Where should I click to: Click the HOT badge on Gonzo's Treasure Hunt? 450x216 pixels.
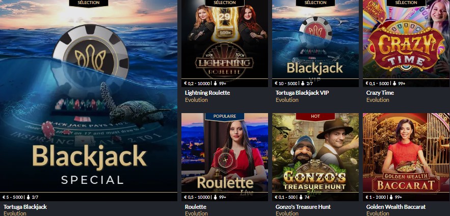click(x=315, y=117)
